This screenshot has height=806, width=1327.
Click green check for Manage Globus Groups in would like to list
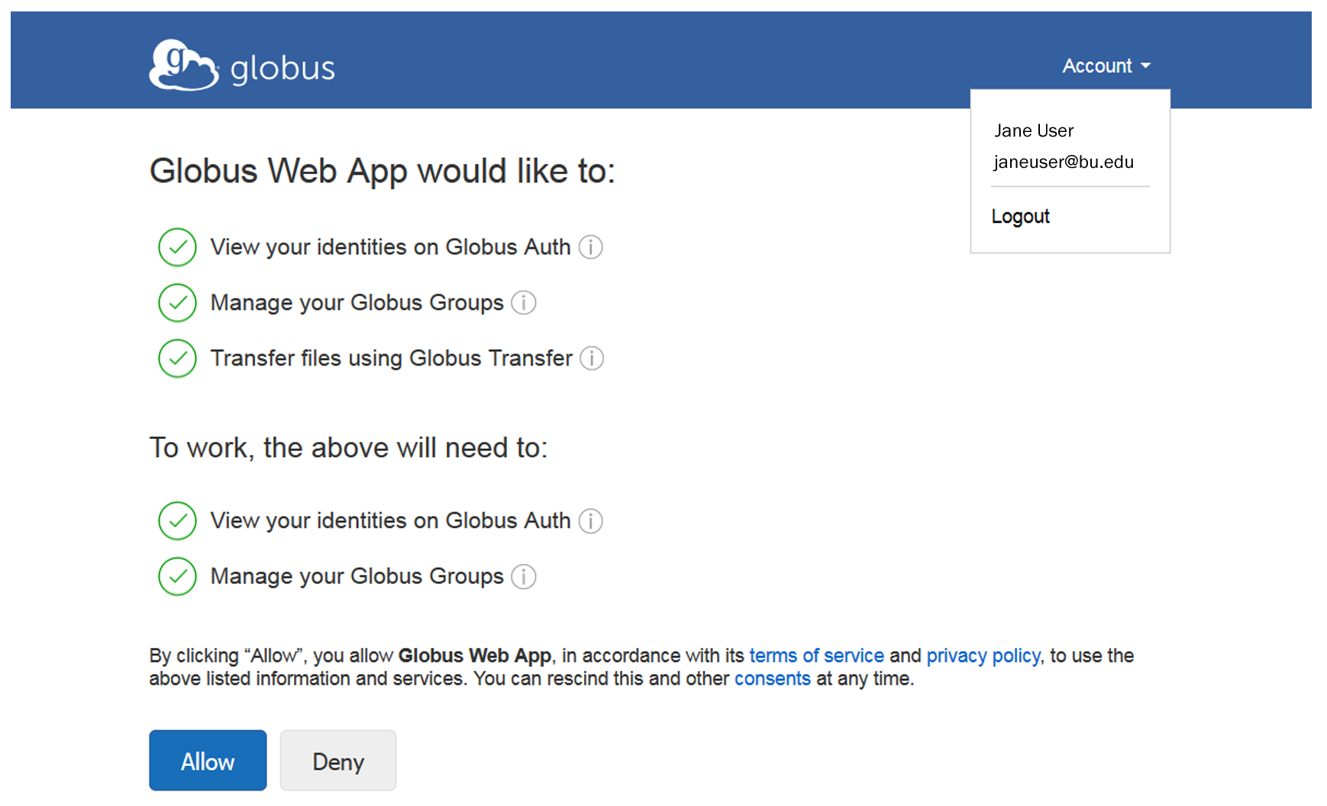177,303
